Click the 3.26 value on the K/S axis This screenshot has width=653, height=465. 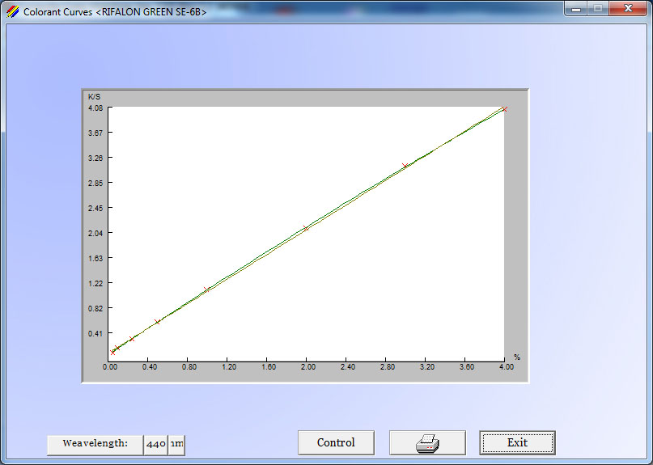[95, 158]
